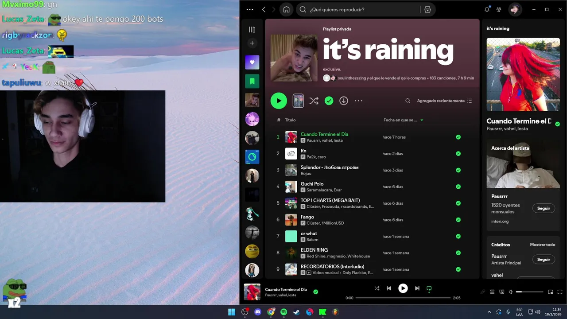Toggle shuffle in the player bar

point(377,288)
